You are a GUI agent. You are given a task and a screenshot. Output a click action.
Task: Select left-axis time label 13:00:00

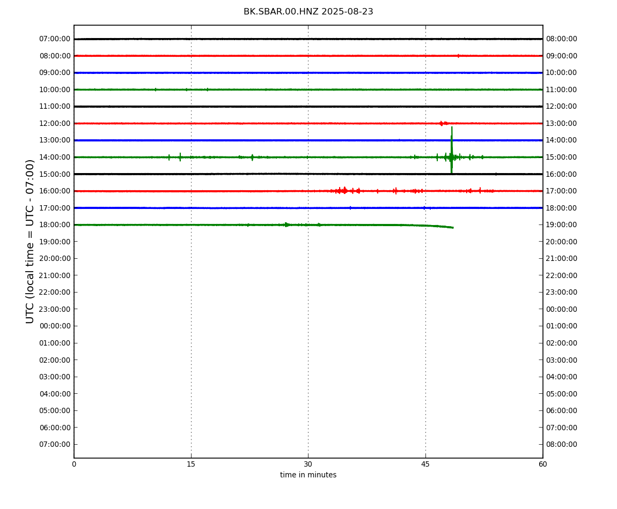(x=55, y=140)
